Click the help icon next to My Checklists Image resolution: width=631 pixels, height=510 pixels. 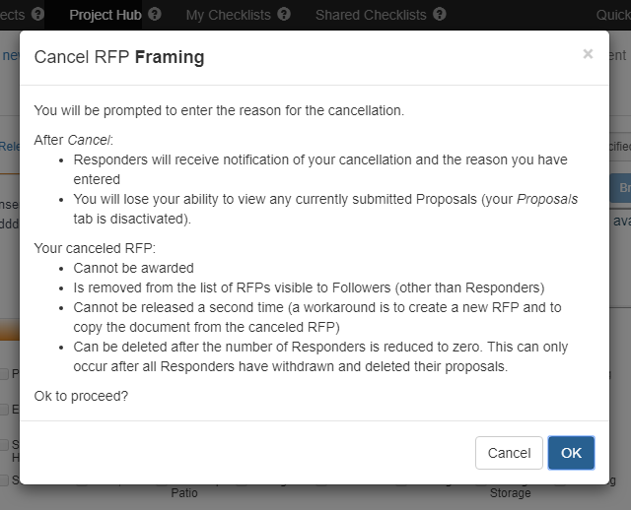pos(284,15)
